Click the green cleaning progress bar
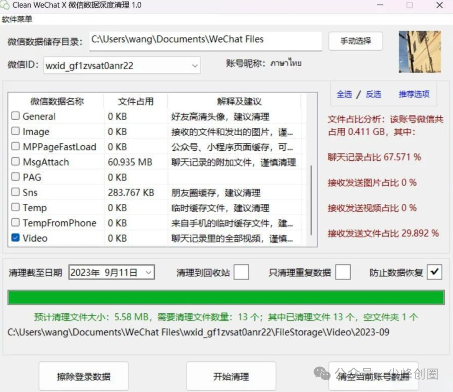 pos(226,298)
